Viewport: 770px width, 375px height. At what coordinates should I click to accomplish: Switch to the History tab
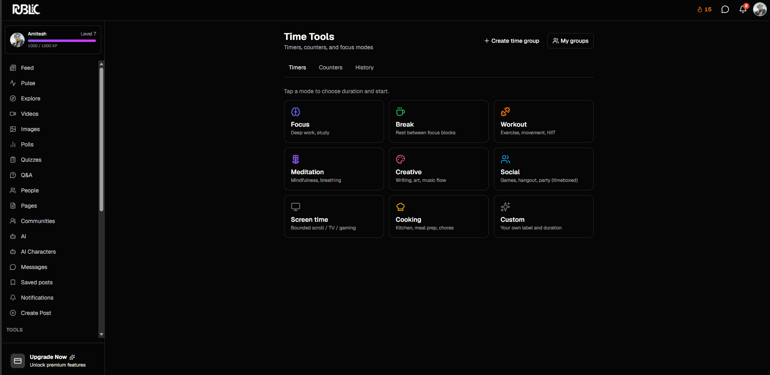364,67
